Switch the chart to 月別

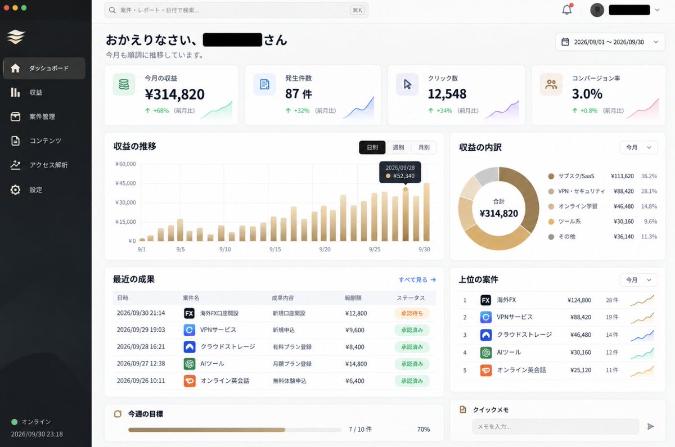coord(424,147)
